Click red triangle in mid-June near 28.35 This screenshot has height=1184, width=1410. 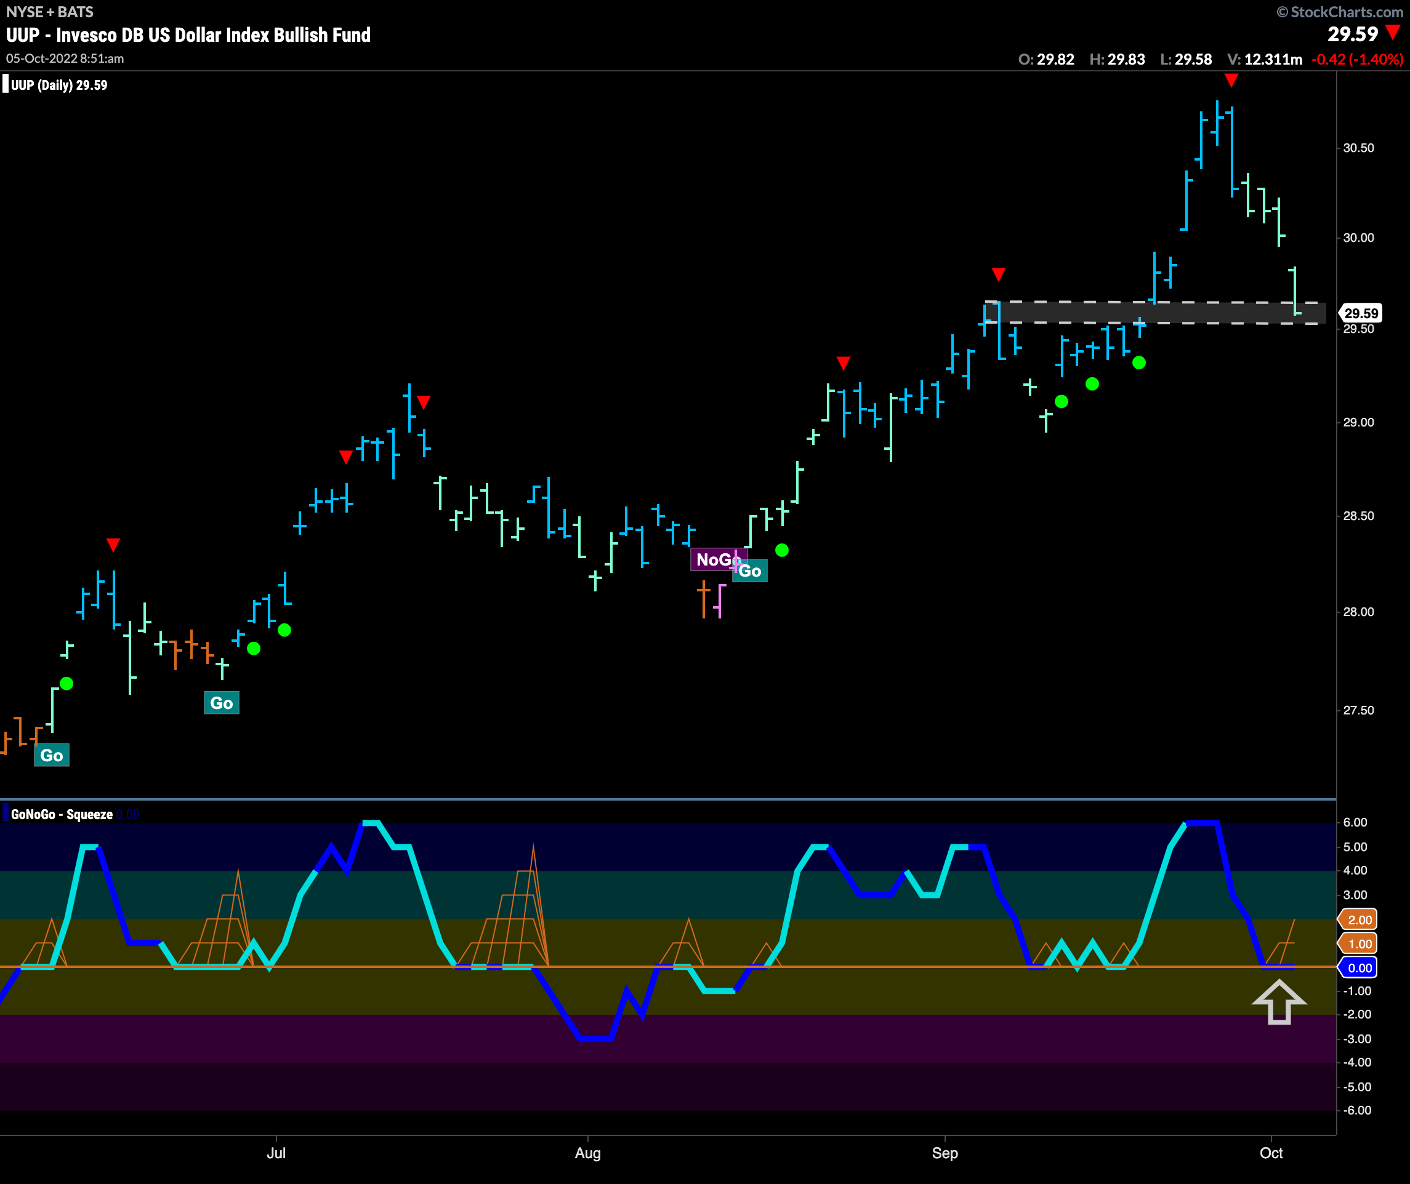tap(113, 545)
